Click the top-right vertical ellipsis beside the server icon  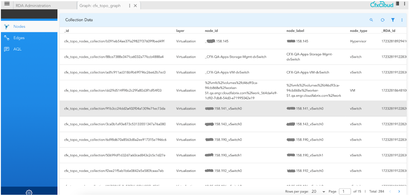click(404, 4)
